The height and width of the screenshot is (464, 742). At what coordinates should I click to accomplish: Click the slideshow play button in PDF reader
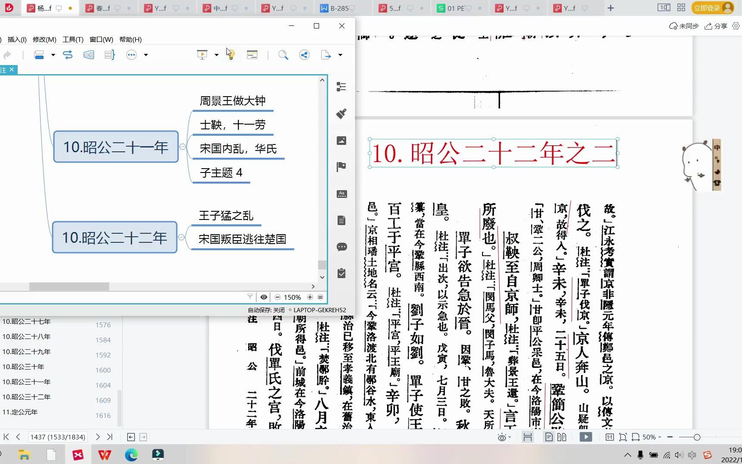click(585, 437)
